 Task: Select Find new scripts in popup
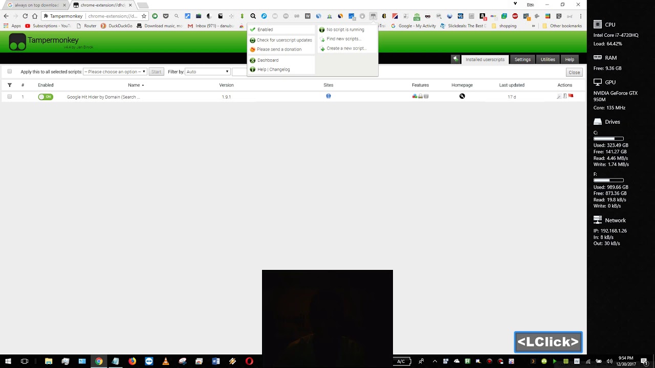[347, 39]
